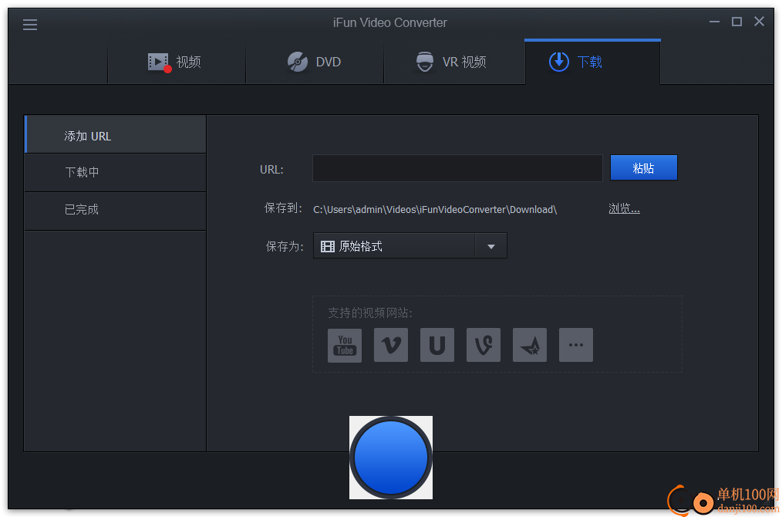This screenshot has width=782, height=517.
Task: Click the star-shaped supported site icon
Action: (x=530, y=345)
